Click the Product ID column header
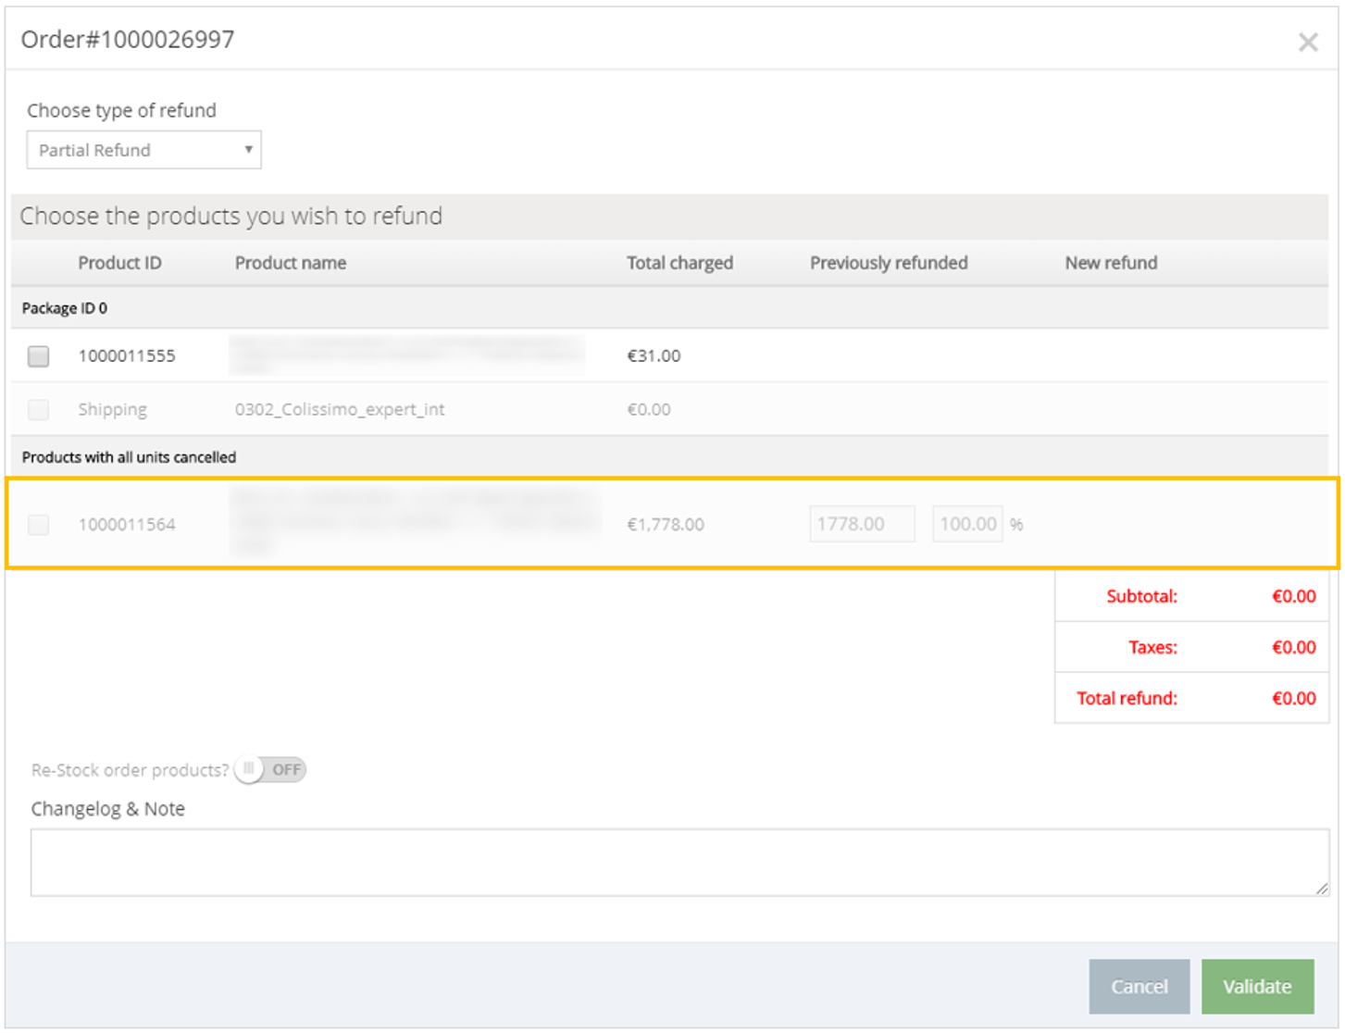 pos(119,263)
